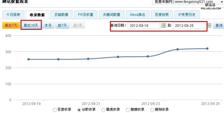Expand the website selector dropdown arrow

[x=222, y=2]
